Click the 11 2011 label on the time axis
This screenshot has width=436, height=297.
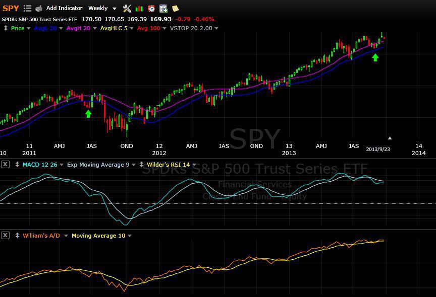(x=29, y=149)
